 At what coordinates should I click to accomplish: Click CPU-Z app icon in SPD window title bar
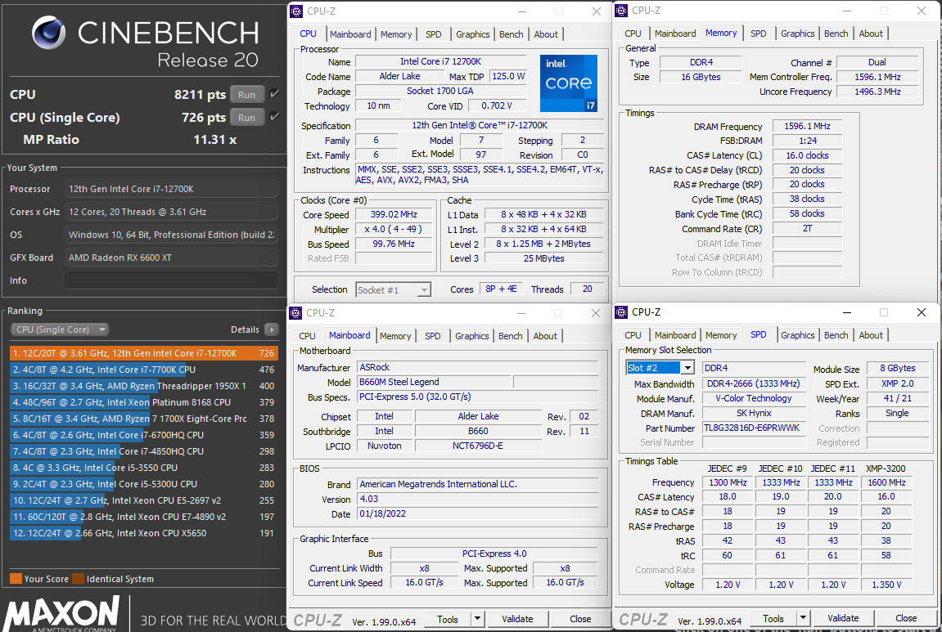pyautogui.click(x=621, y=312)
